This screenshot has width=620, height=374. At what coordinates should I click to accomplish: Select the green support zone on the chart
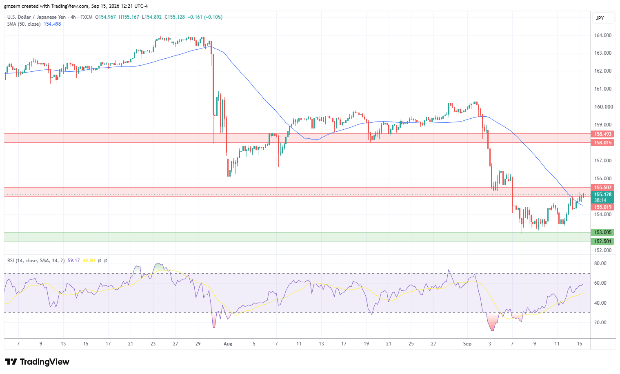tap(297, 237)
